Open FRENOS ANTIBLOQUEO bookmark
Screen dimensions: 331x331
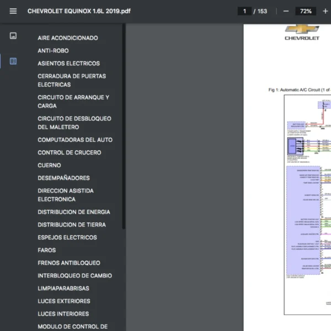click(x=69, y=263)
